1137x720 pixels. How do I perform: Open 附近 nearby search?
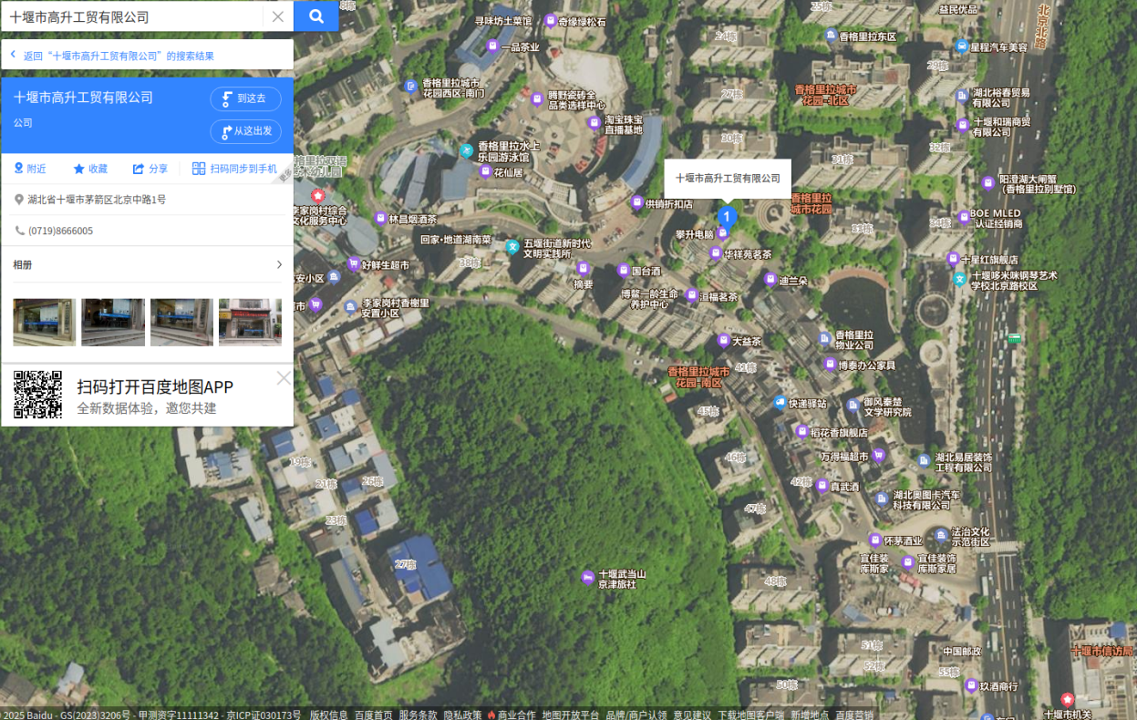(x=30, y=169)
